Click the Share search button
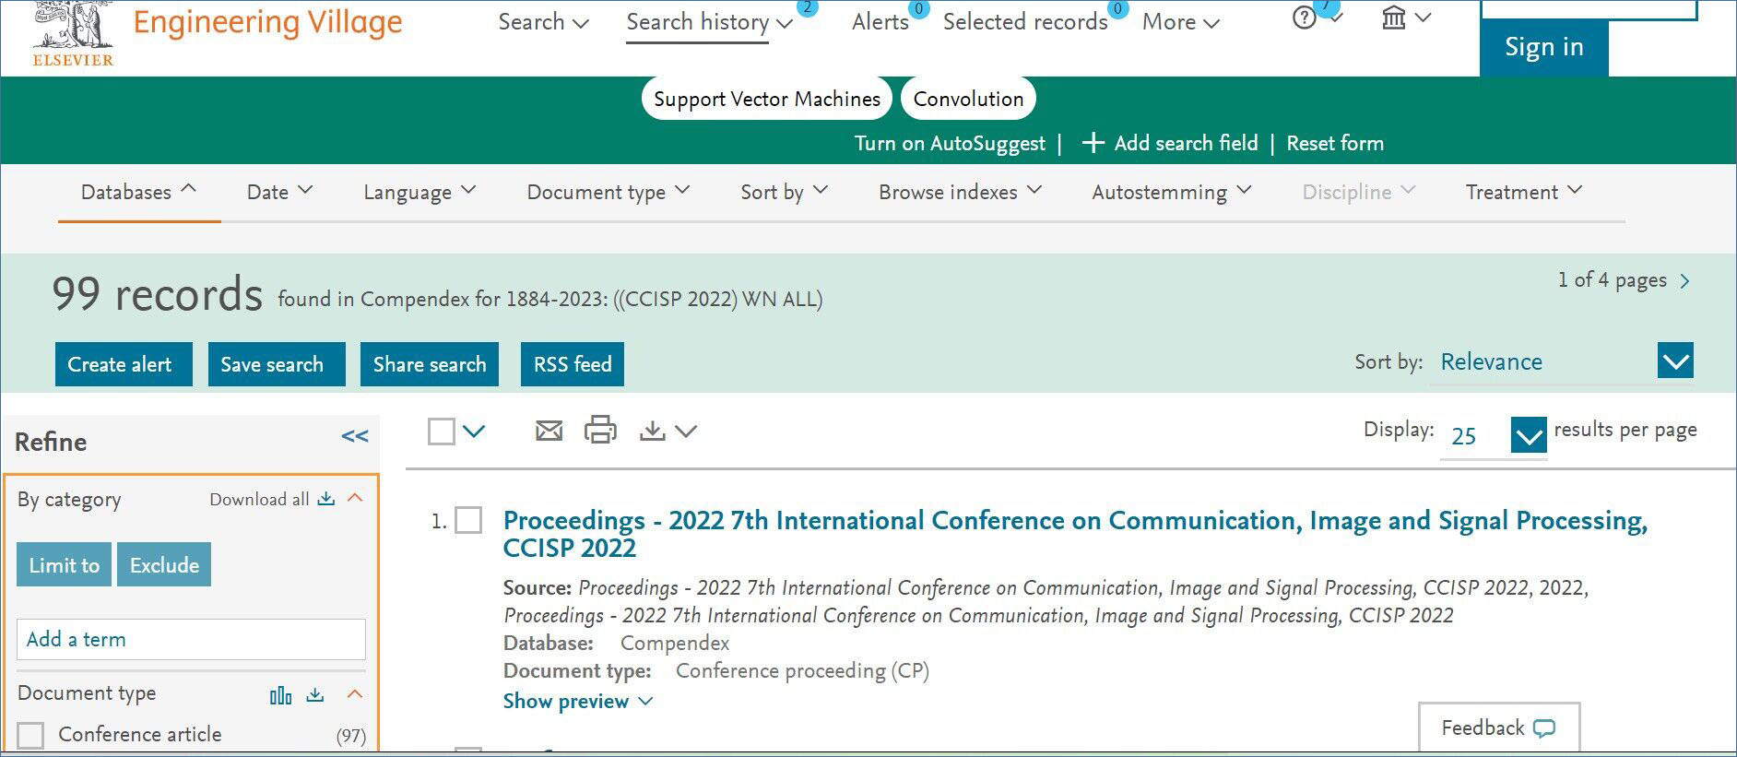The width and height of the screenshot is (1737, 757). click(x=430, y=364)
